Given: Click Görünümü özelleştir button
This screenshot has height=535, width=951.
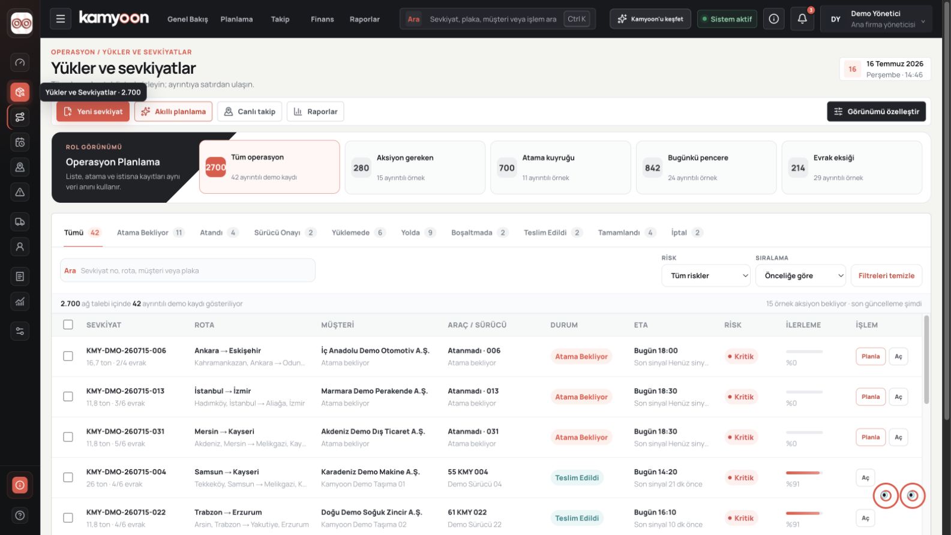Looking at the screenshot, I should (877, 112).
